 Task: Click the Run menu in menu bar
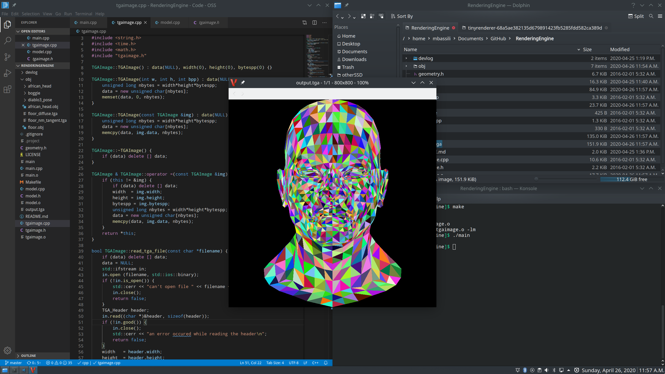point(68,14)
